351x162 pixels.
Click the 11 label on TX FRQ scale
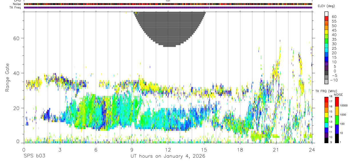click(331, 132)
